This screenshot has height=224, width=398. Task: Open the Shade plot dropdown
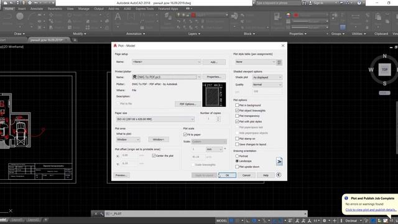click(267, 77)
